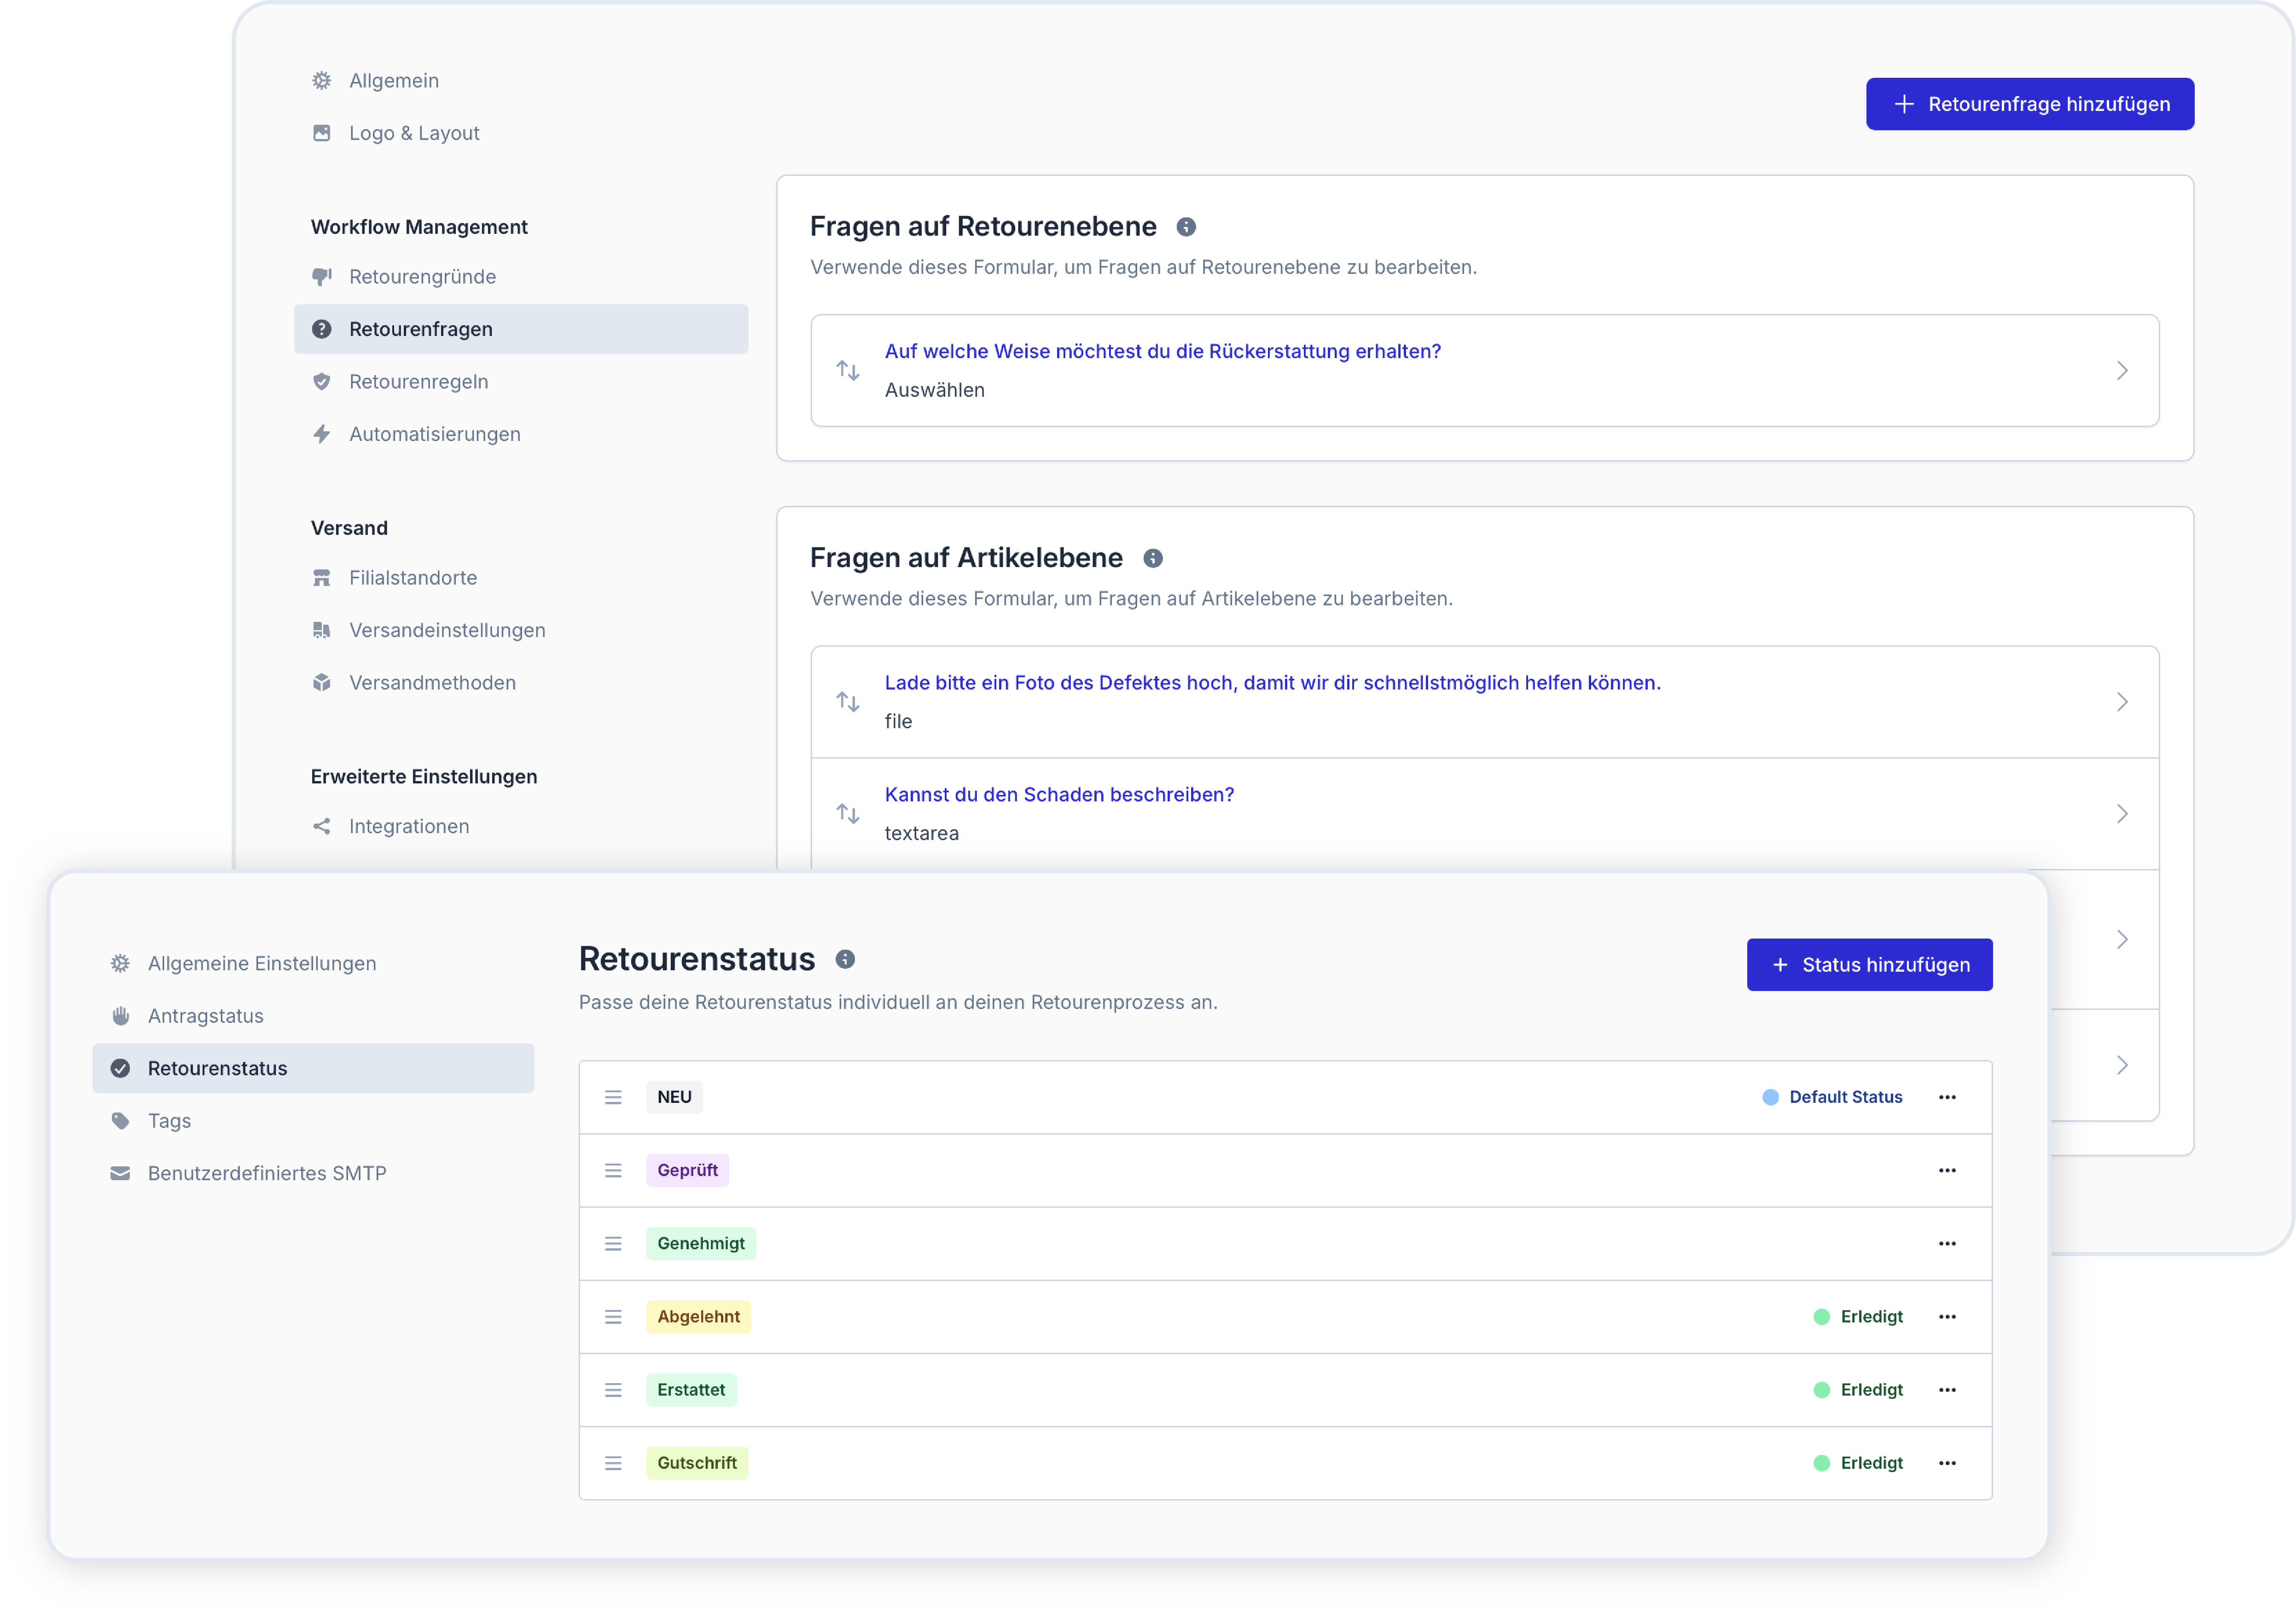Click drag handle of the Geprüft row
This screenshot has width=2296, height=1617.
pos(613,1170)
